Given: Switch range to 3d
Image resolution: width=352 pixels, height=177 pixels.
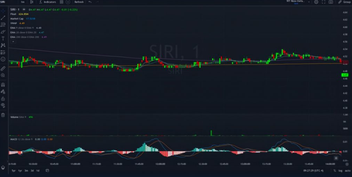Looking at the screenshot, I should click(x=32, y=171).
